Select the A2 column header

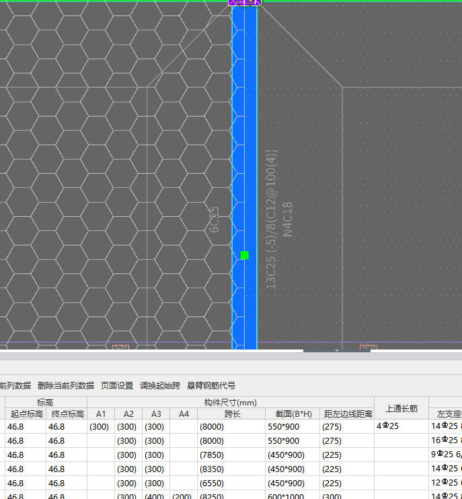(128, 414)
